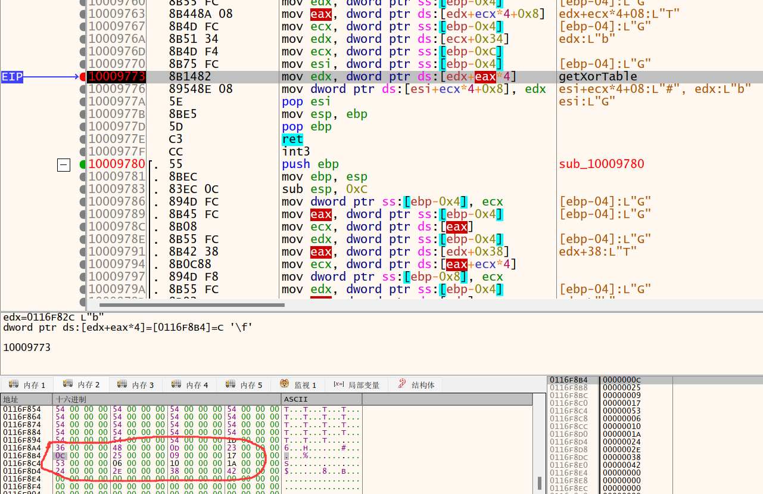Open the 监视 1 watch tab
The height and width of the screenshot is (494, 763).
tap(298, 385)
